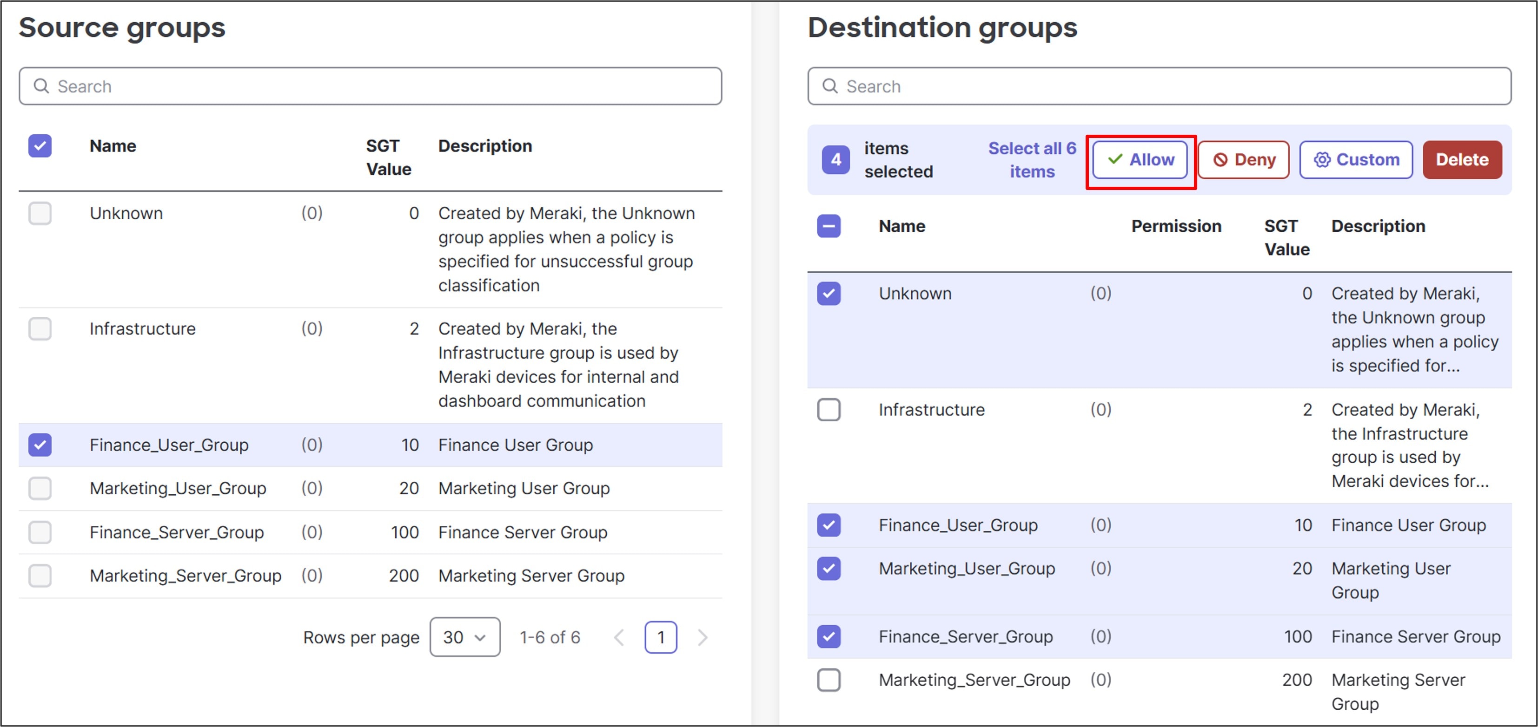This screenshot has width=1538, height=727.
Task: Click the Marketing_Server_Group name in Destination groups
Action: 975,680
